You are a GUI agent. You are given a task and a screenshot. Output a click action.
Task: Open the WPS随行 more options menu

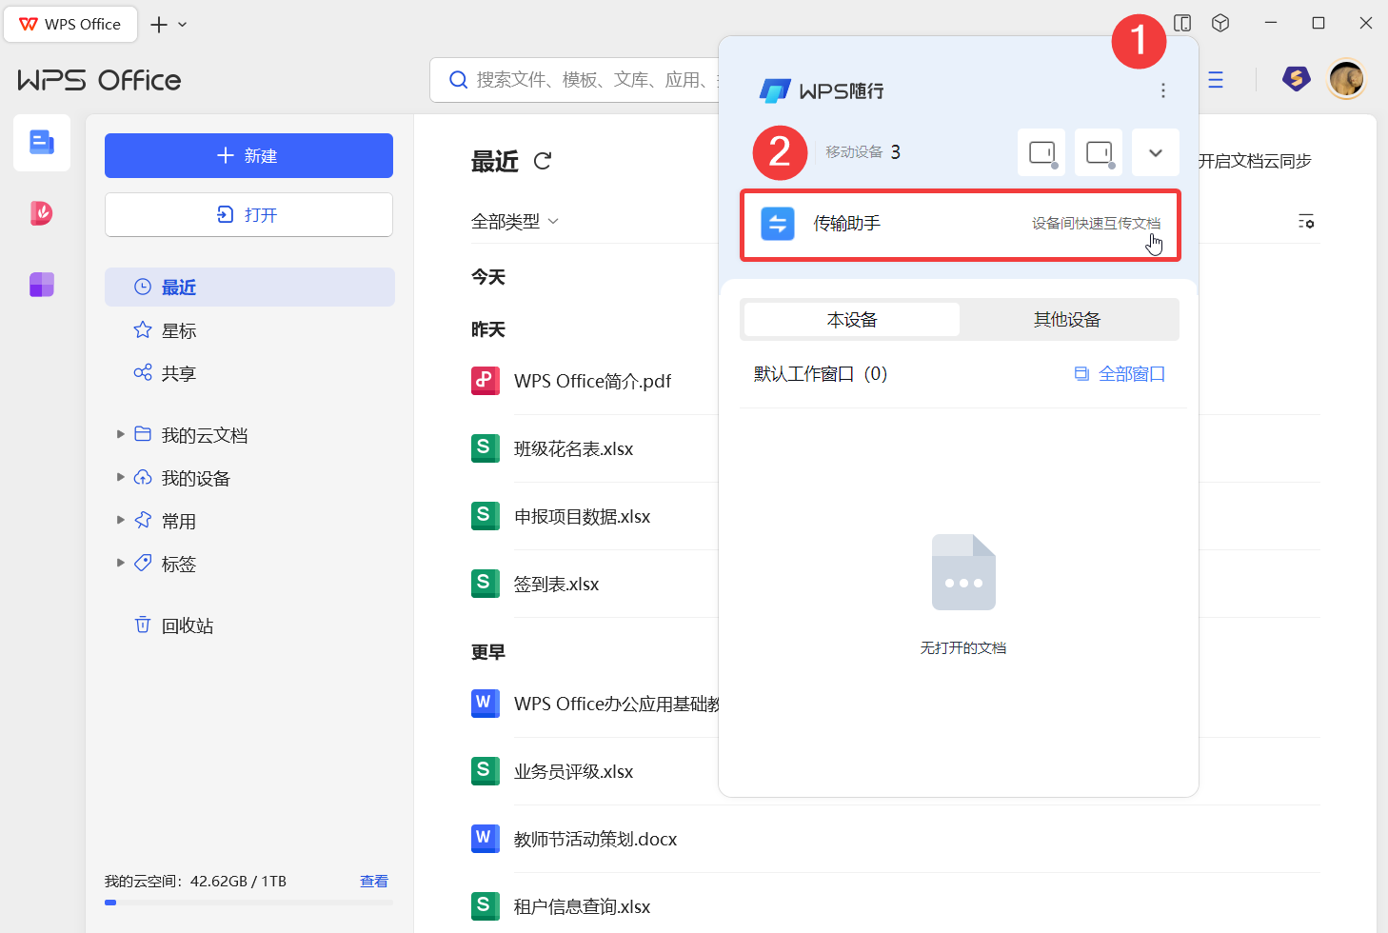[x=1162, y=90]
